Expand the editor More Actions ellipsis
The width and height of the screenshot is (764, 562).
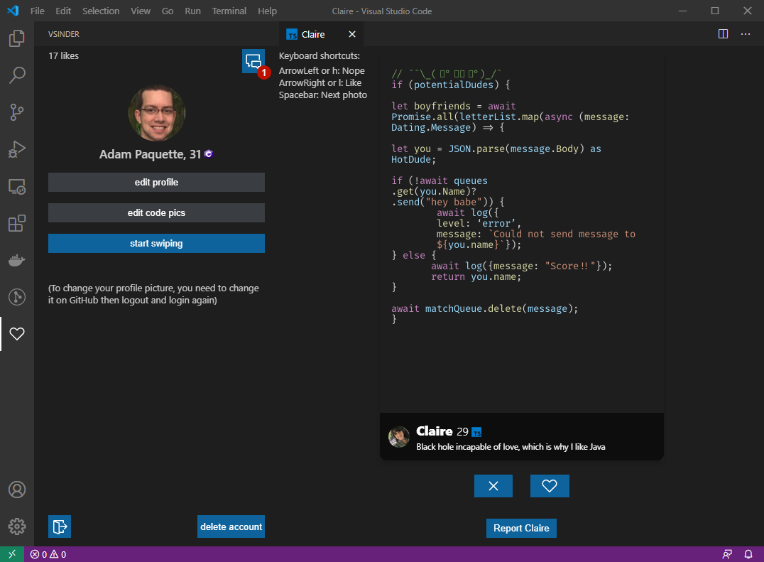(746, 34)
